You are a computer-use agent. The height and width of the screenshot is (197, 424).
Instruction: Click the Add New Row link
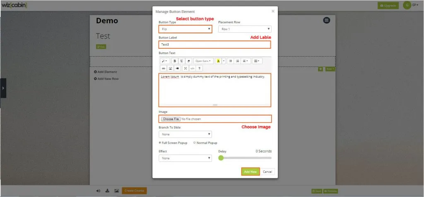tap(106, 79)
